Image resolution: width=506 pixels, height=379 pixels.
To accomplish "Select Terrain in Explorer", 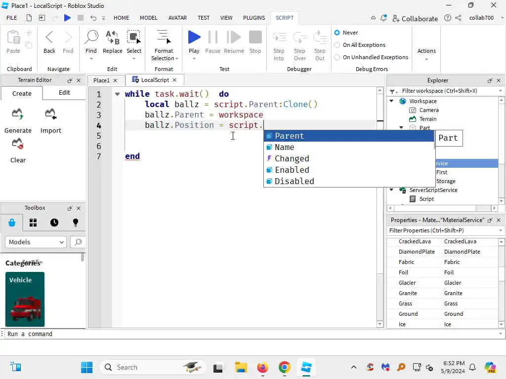I will tap(427, 119).
